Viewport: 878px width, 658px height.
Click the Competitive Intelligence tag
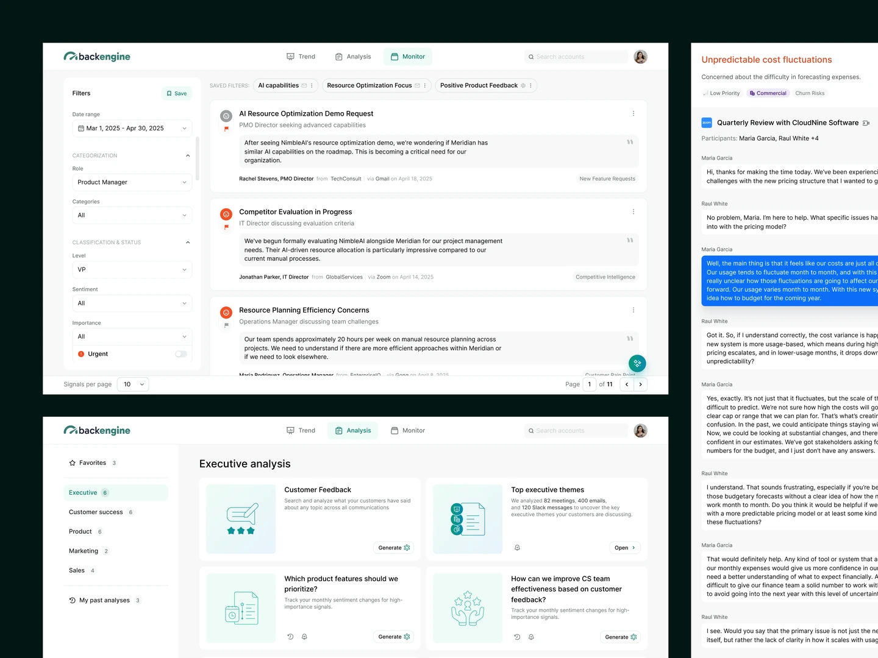pos(605,277)
